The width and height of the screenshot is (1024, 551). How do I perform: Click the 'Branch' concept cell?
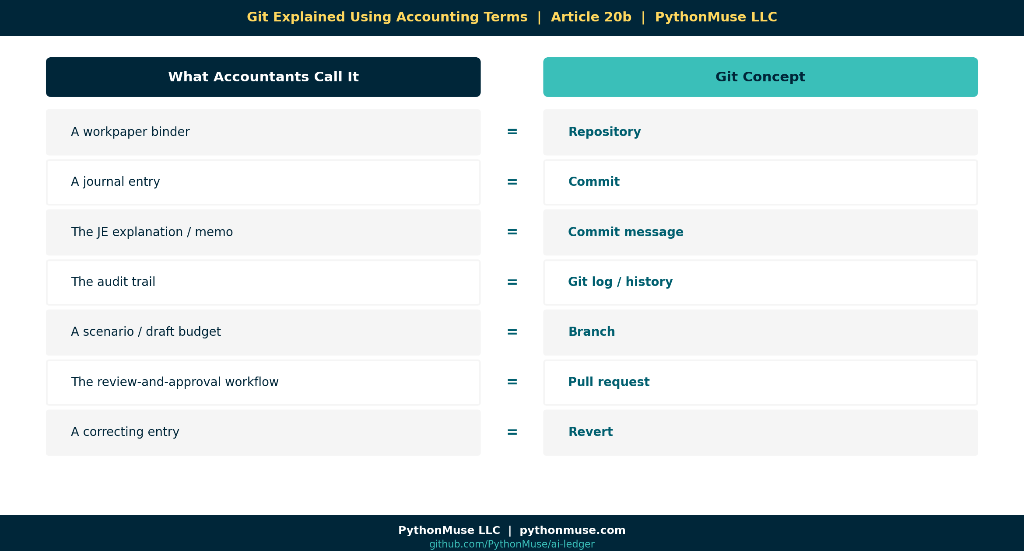(x=760, y=332)
